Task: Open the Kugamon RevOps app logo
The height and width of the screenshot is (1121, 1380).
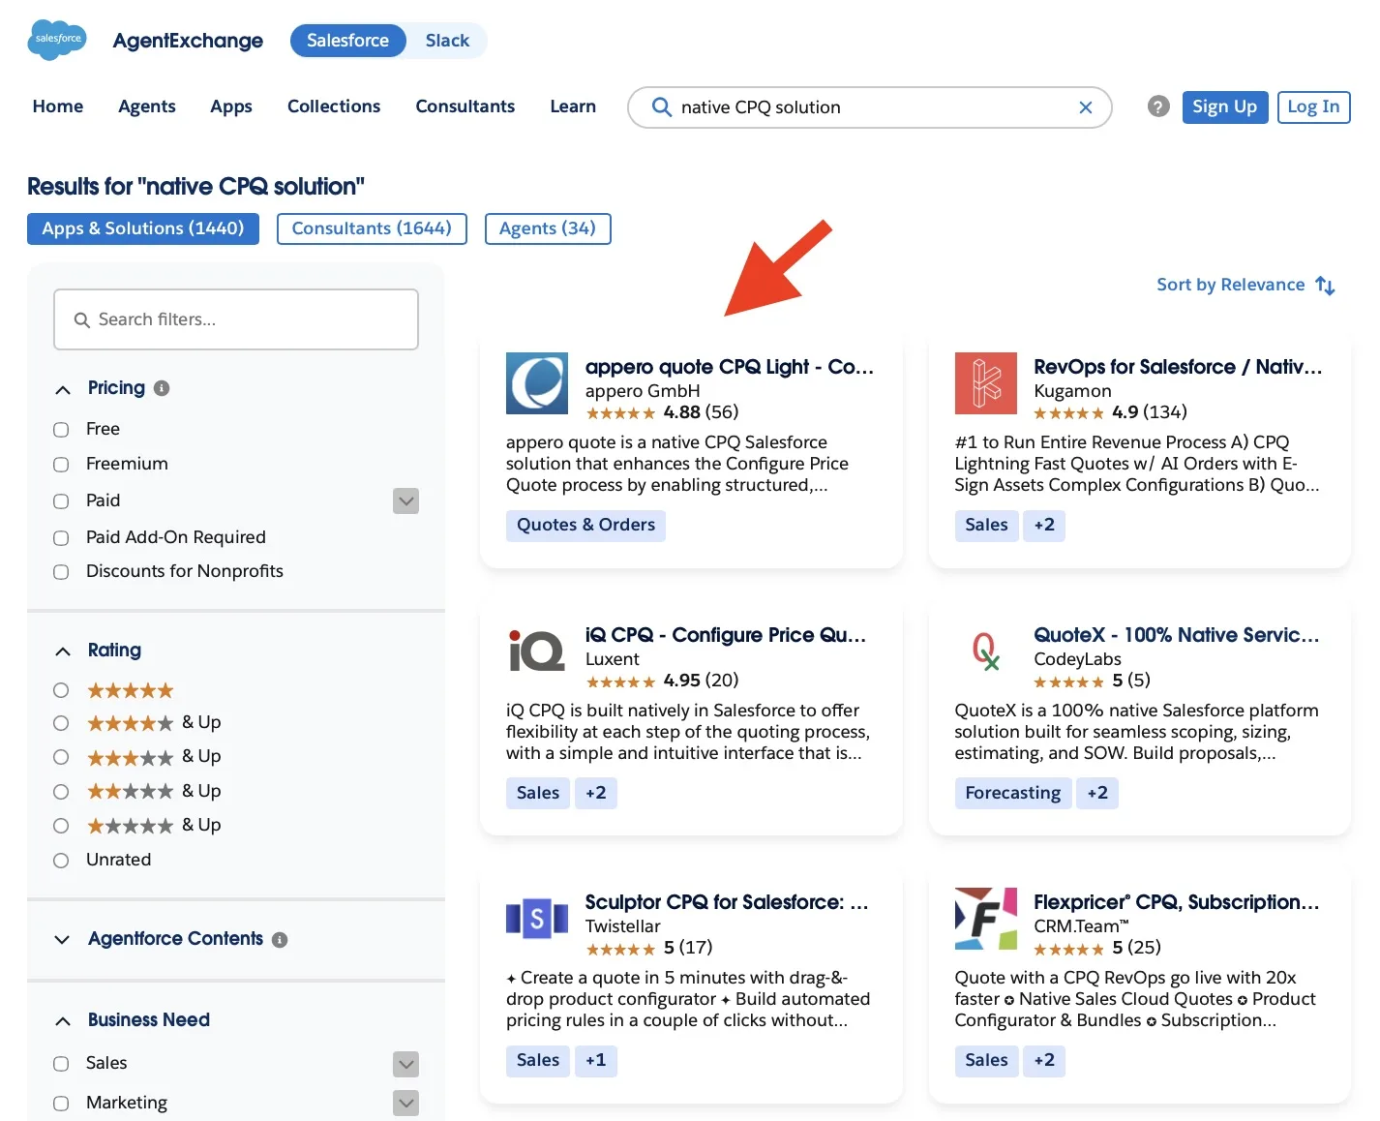Action: point(985,383)
